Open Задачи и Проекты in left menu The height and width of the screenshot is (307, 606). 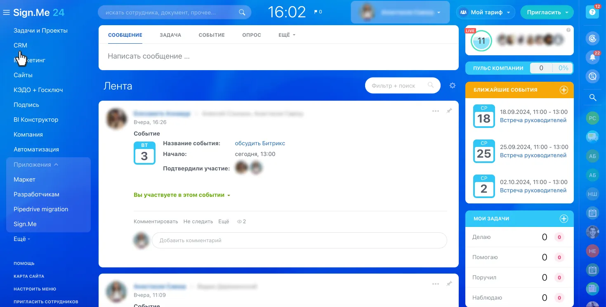point(40,31)
